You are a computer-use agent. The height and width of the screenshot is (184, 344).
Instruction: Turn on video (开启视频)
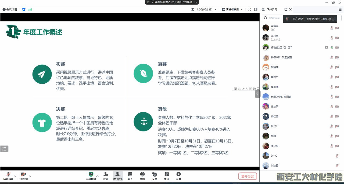[x=23, y=175]
